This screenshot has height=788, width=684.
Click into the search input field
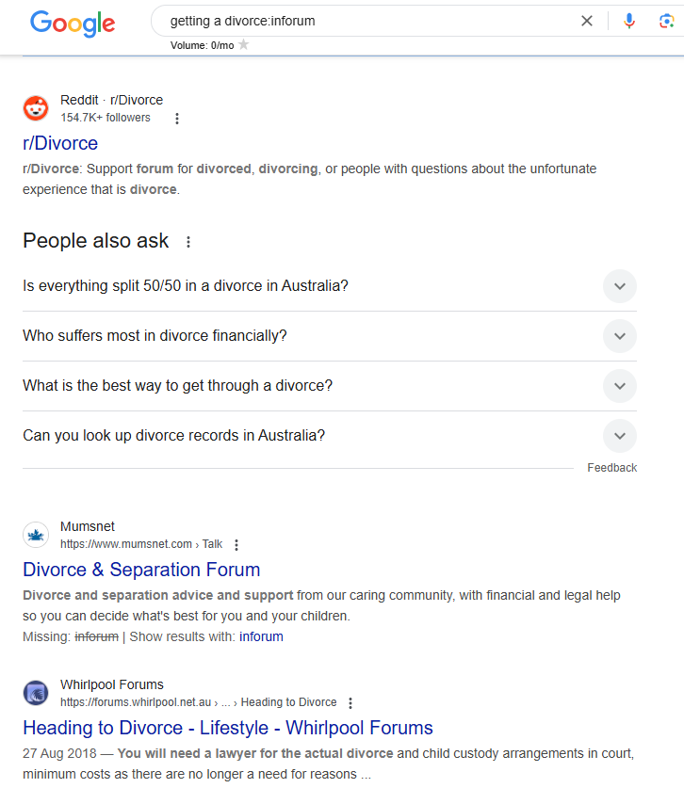[x=367, y=21]
